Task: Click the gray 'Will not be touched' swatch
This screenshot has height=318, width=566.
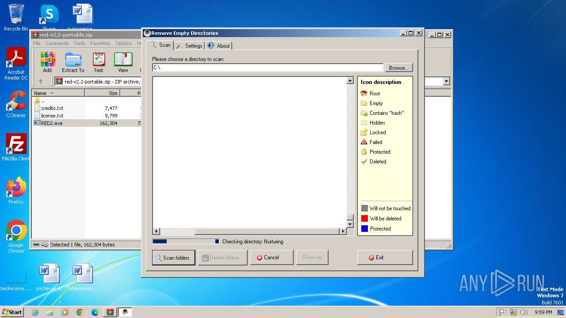Action: point(364,208)
